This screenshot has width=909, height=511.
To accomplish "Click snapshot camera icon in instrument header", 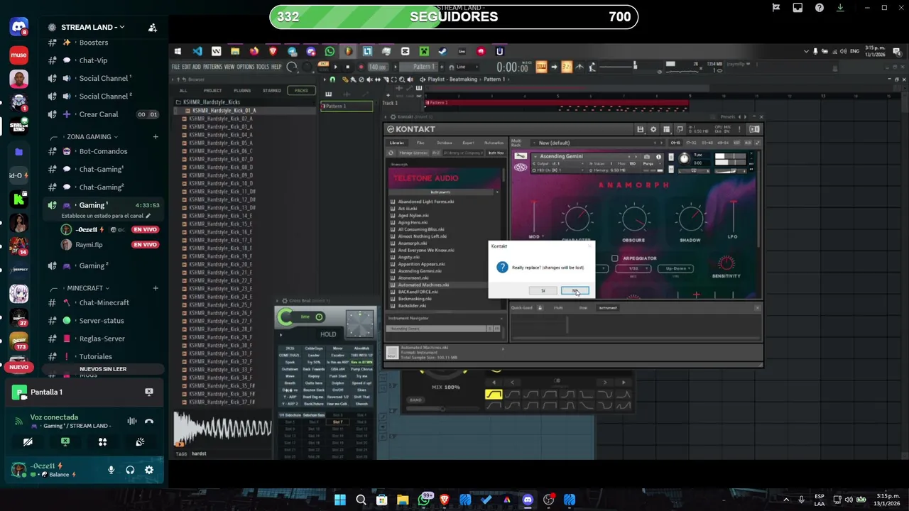I will point(646,157).
